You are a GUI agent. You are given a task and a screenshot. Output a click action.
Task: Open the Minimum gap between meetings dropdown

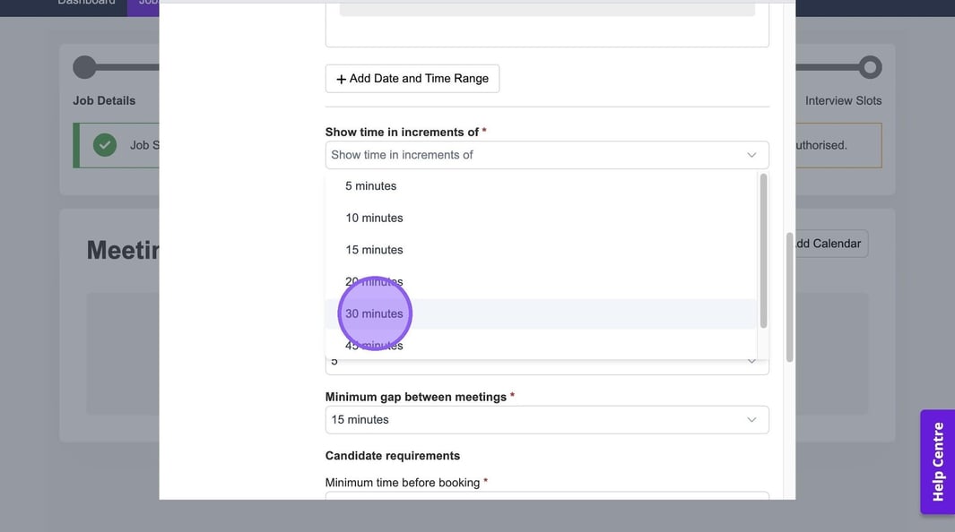point(546,420)
